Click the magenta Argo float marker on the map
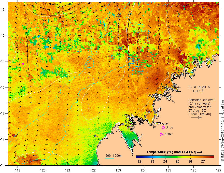Viewport: 224px width, 173px height. tap(23, 64)
